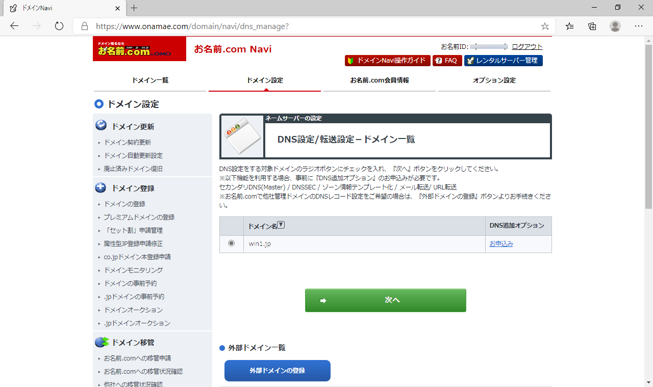Open ドメインモニタリング link
The width and height of the screenshot is (653, 387).
pos(133,270)
